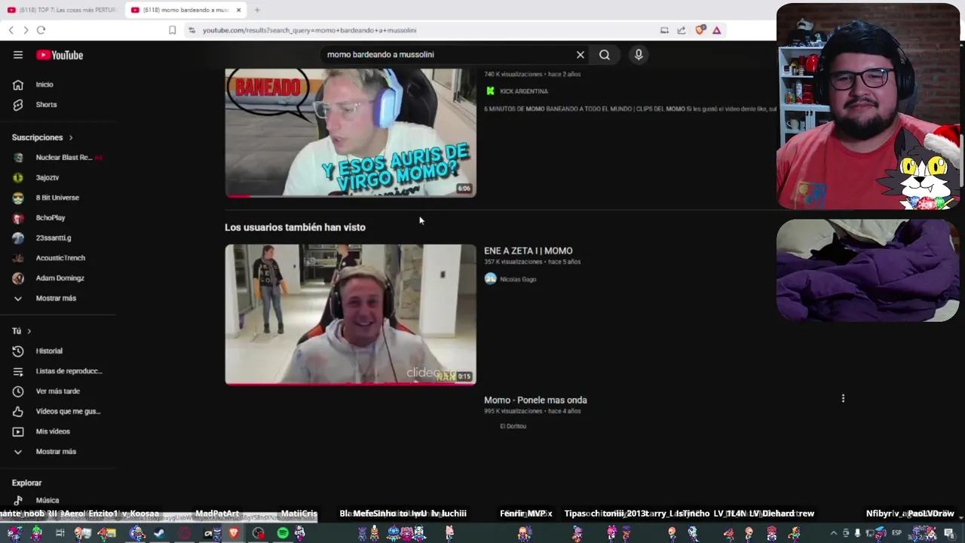Open the YouTube hamburger guide menu
This screenshot has width=965, height=543.
tap(18, 55)
